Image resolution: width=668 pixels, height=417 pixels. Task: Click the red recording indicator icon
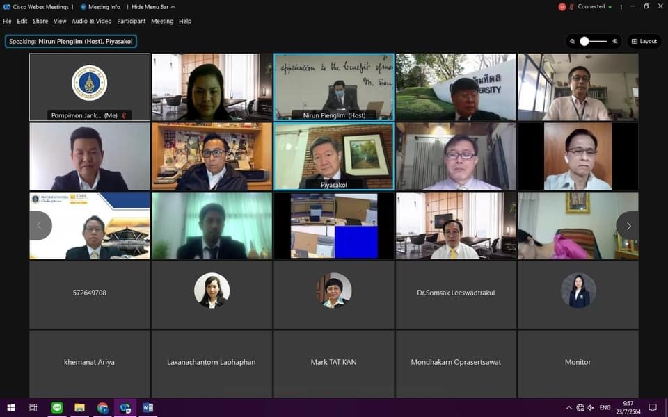[x=562, y=7]
